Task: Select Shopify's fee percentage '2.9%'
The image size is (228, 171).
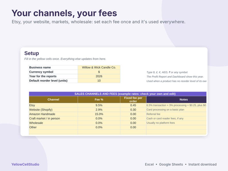Action: pyautogui.click(x=99, y=110)
